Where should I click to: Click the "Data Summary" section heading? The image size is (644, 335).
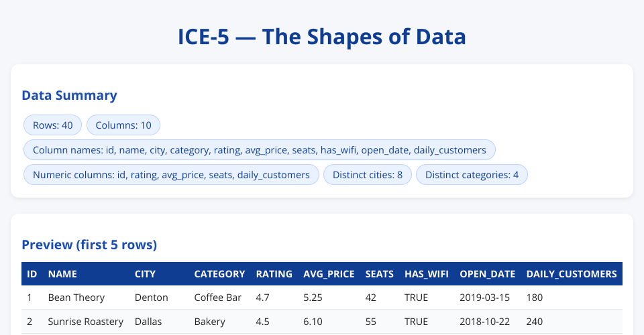(70, 95)
